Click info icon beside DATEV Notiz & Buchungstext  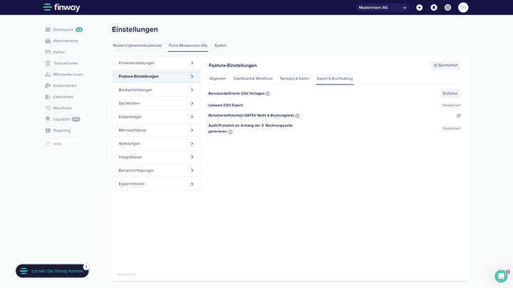click(297, 116)
